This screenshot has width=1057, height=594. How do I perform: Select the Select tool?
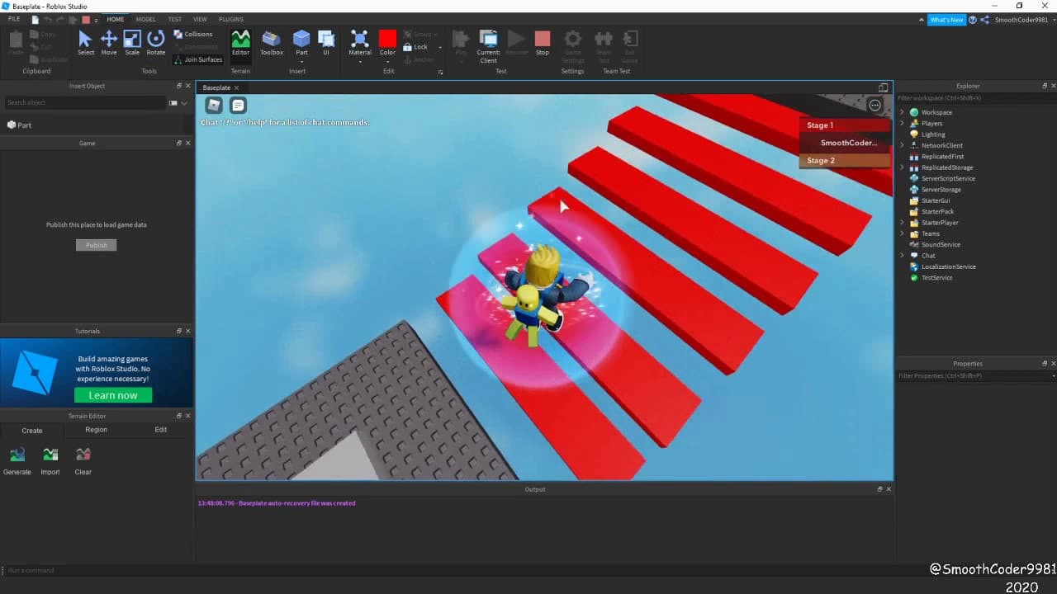coord(86,43)
